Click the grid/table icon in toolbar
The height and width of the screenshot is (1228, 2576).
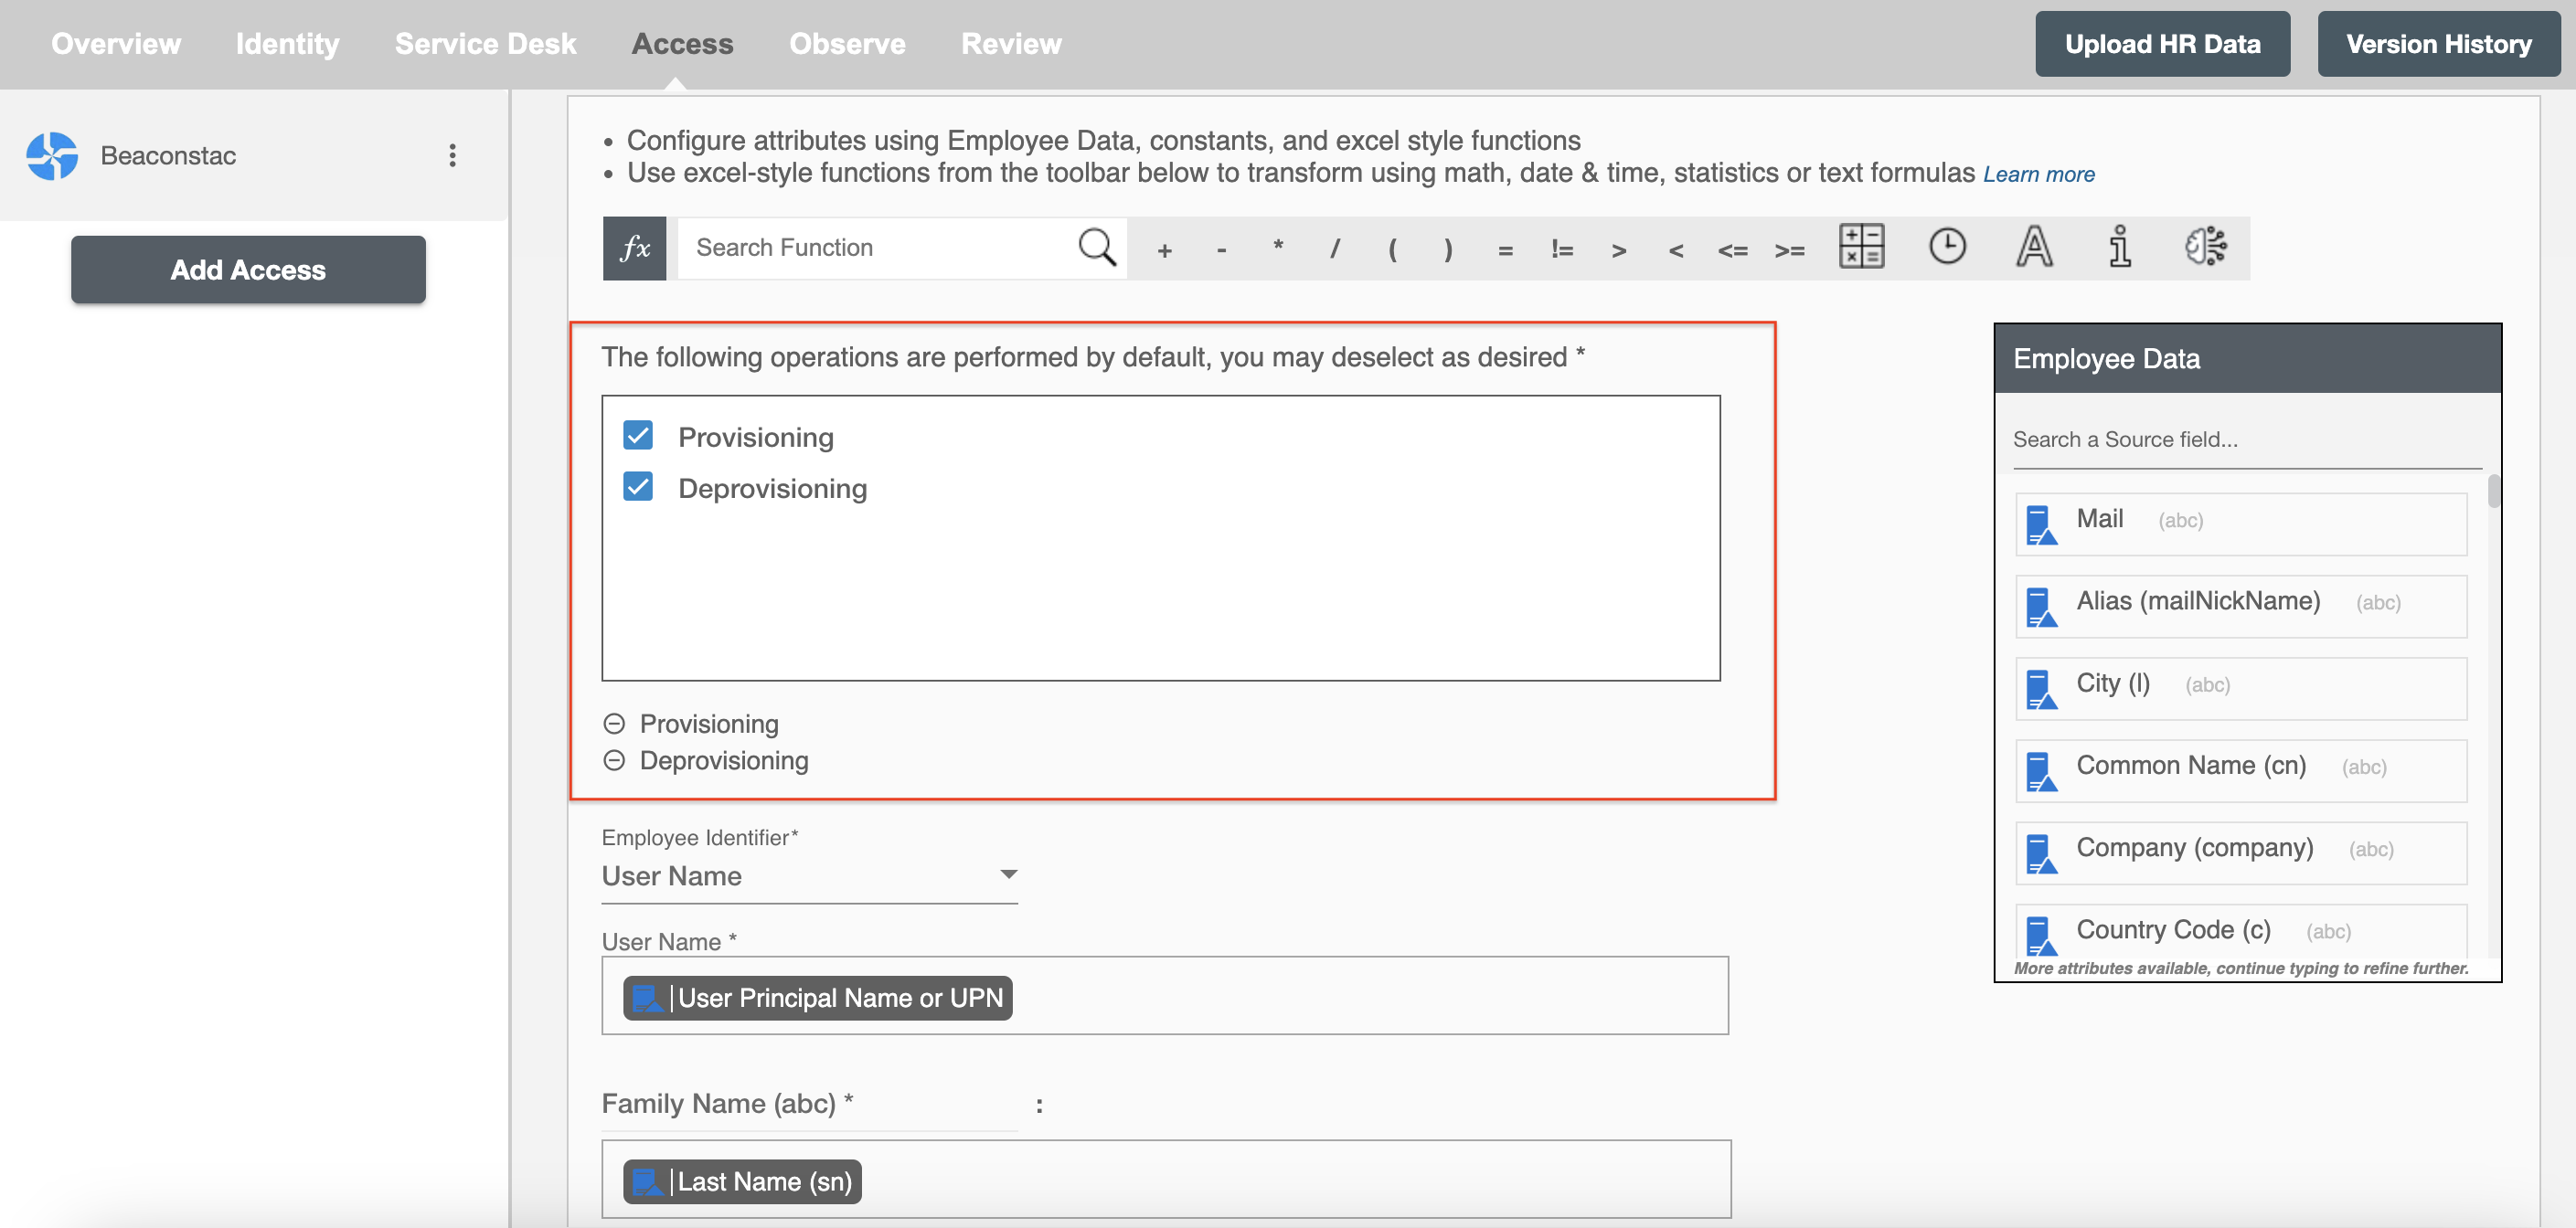coord(1861,247)
